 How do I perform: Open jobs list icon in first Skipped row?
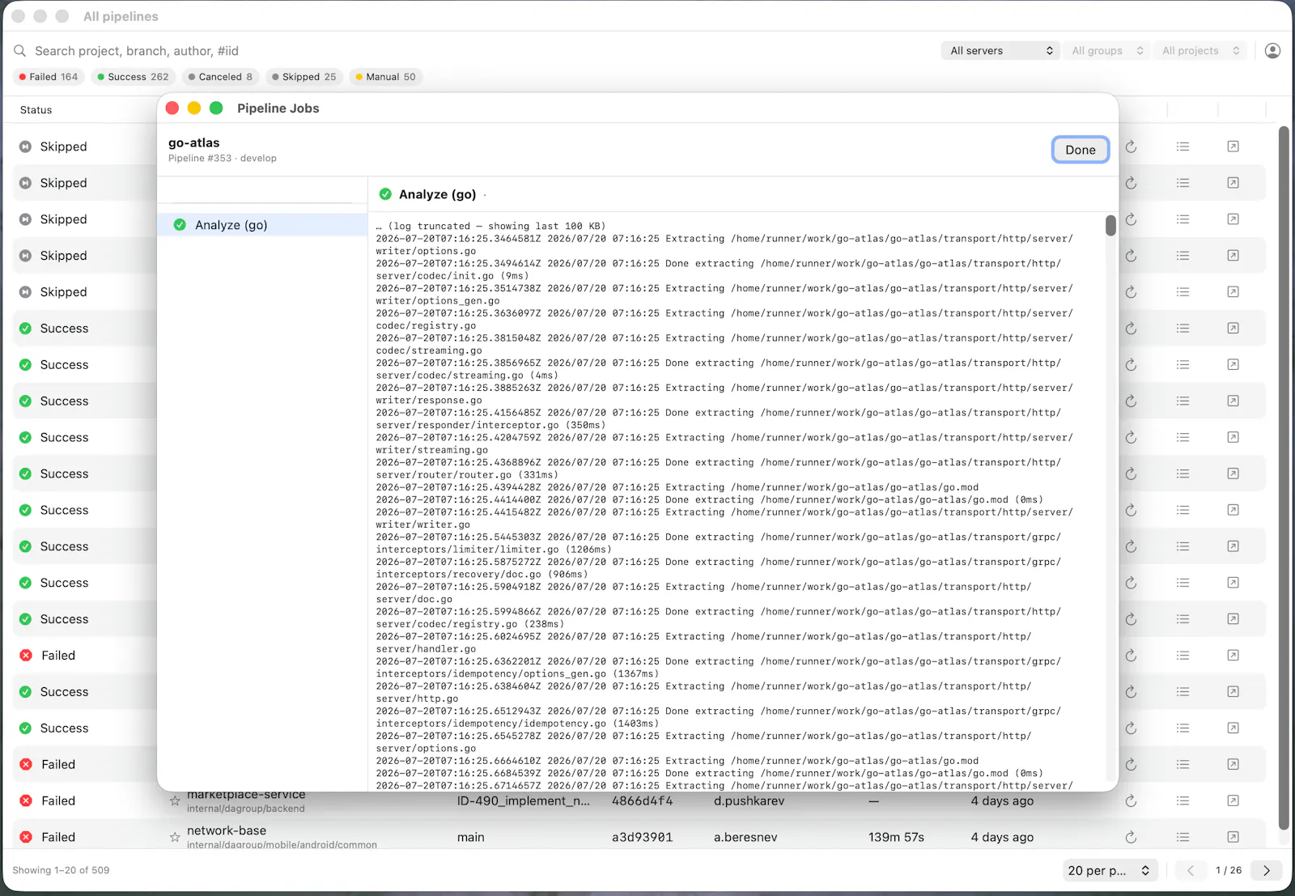[x=1182, y=147]
